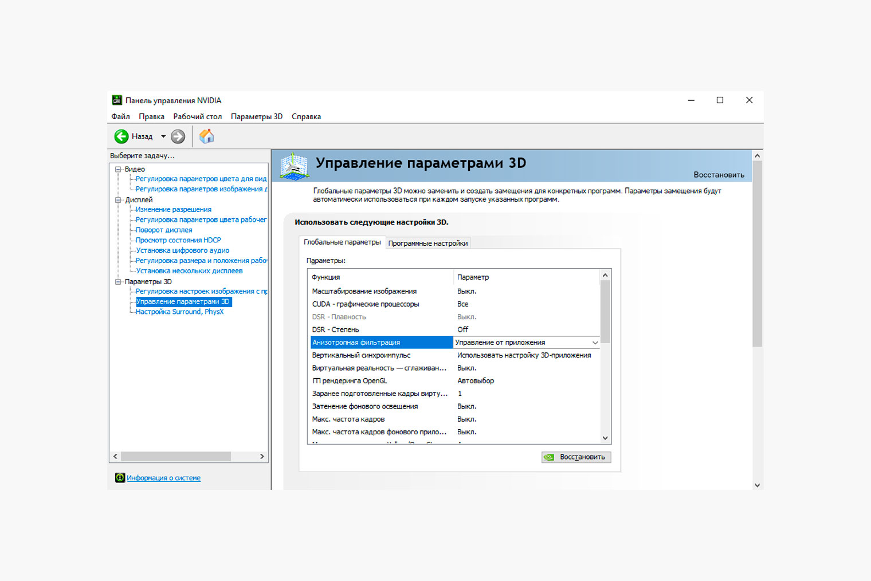Screen dimensions: 871x581
Task: Click the task tree left scroll arrow
Action: coord(115,457)
